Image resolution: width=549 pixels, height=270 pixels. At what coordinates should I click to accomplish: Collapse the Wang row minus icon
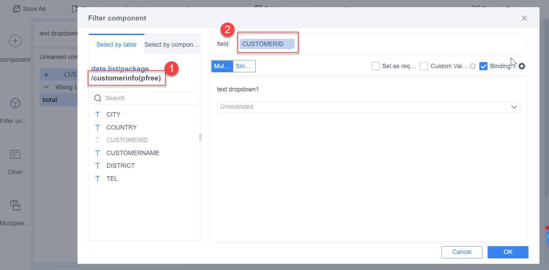46,87
